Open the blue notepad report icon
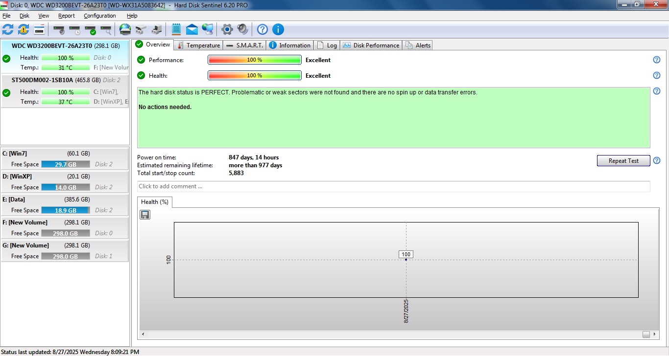The width and height of the screenshot is (669, 356). coord(176,29)
